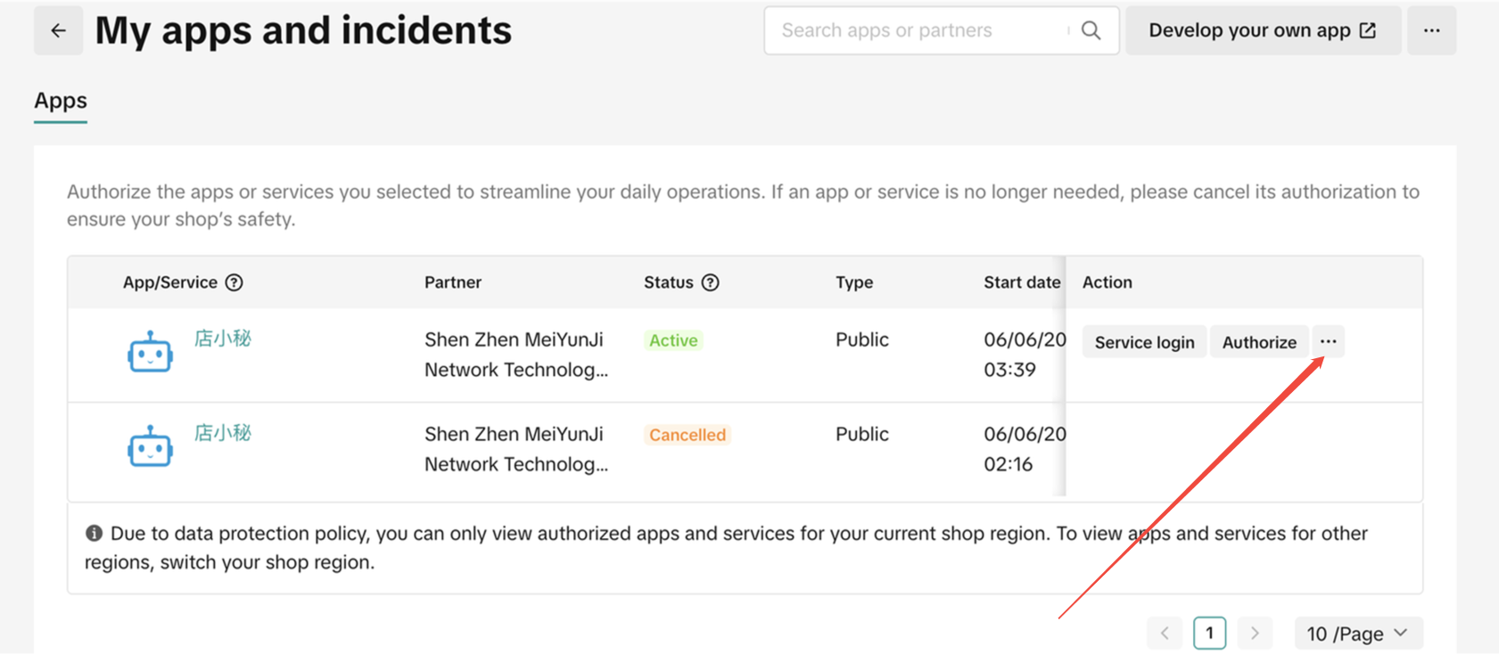Click the Service login button

pyautogui.click(x=1144, y=342)
